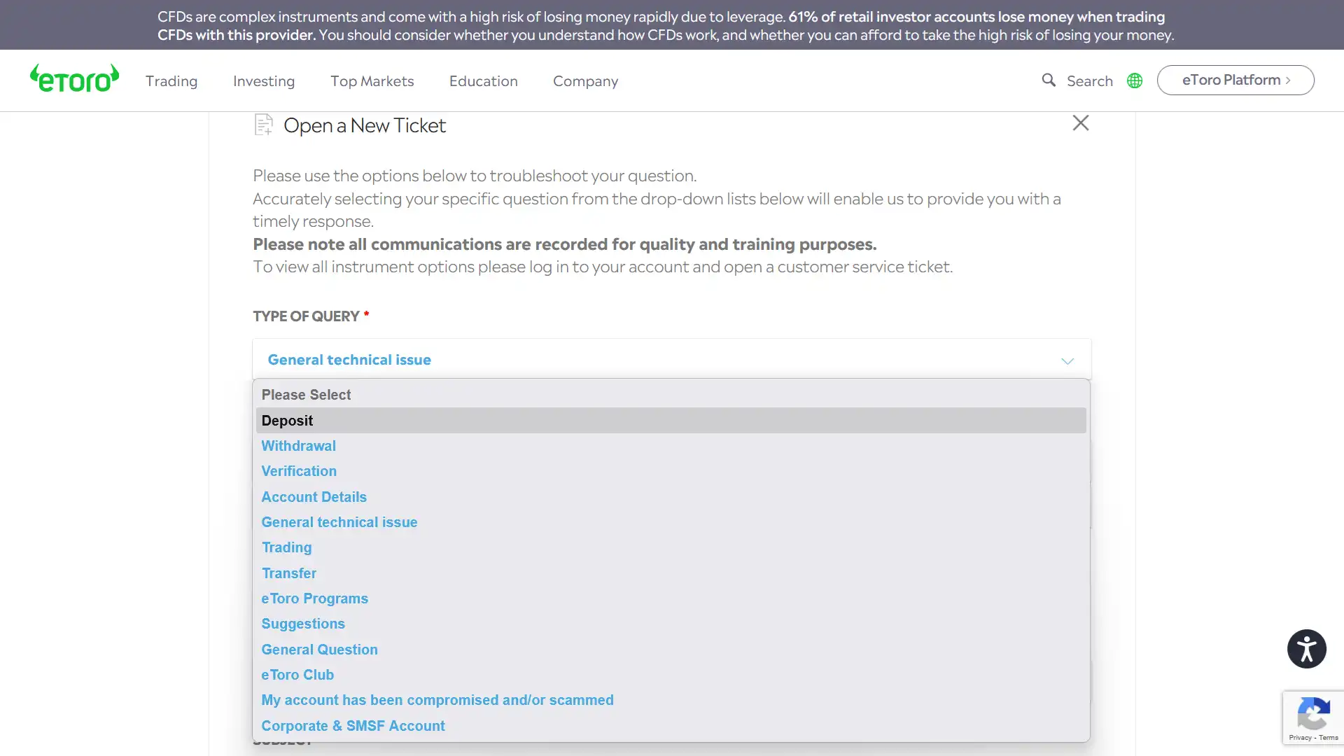Click the new ticket document icon
Screen dimensions: 1344x756
pyautogui.click(x=263, y=125)
